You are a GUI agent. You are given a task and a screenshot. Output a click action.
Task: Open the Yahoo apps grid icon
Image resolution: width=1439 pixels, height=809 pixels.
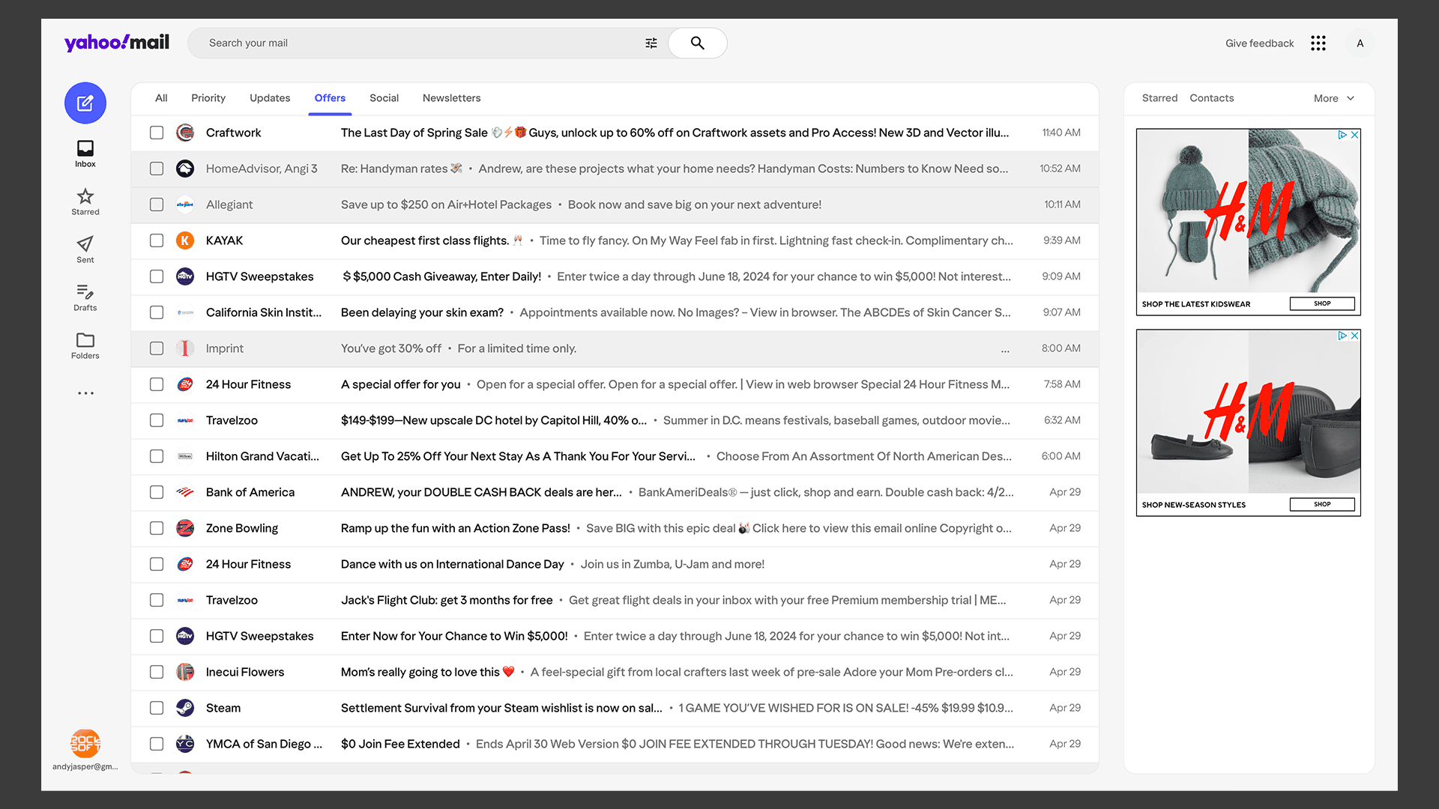pos(1318,43)
